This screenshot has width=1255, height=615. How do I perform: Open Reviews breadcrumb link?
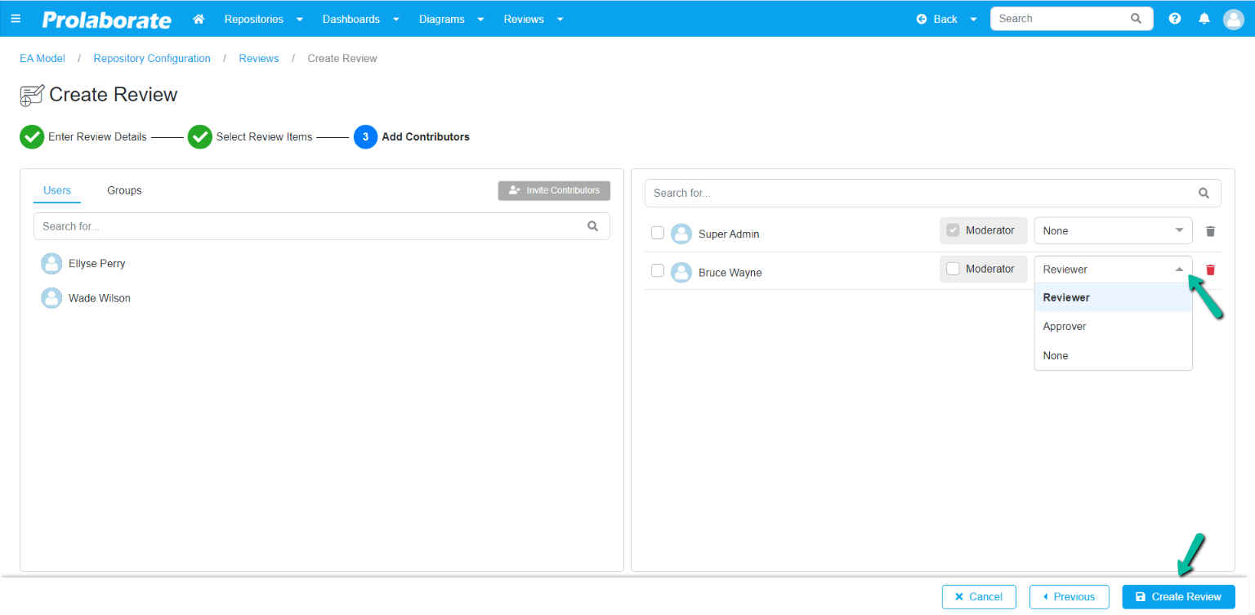point(259,59)
